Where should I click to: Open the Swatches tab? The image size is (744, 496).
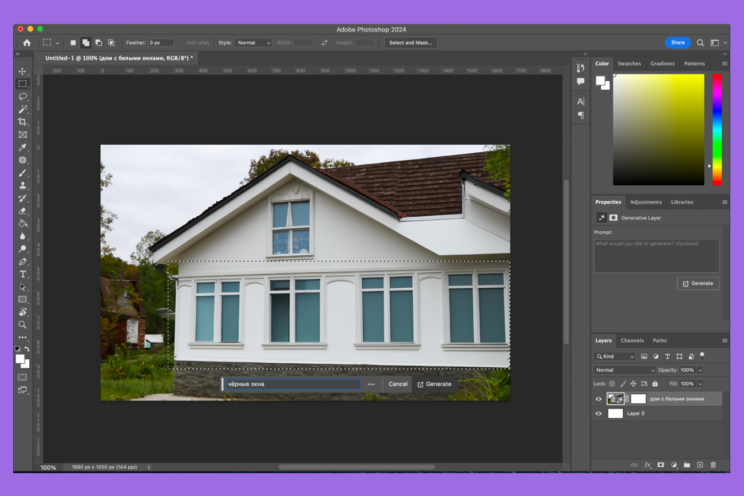pos(629,64)
